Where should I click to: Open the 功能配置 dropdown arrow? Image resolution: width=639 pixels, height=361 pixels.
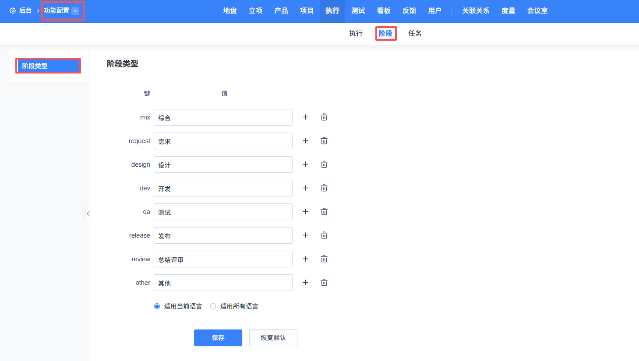75,11
